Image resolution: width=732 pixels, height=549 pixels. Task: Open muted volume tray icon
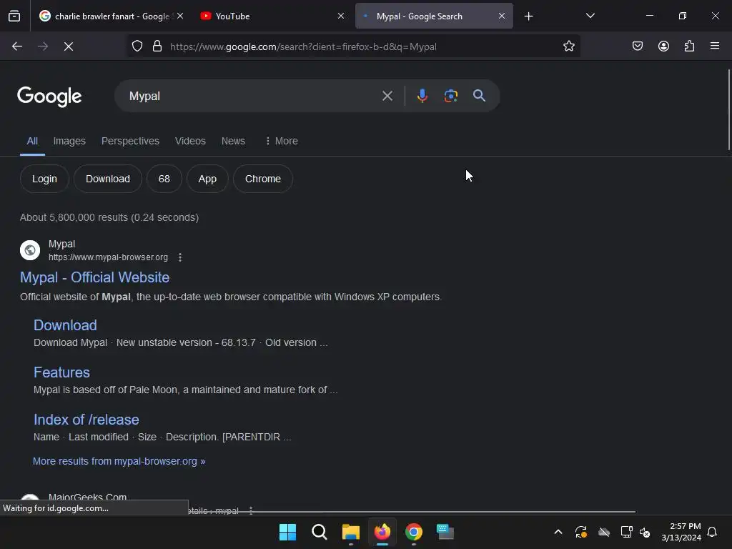645,532
